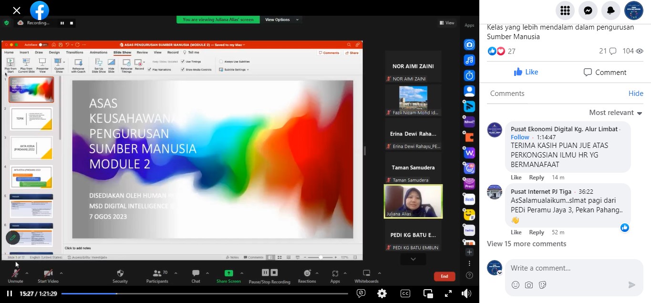Toggle closed captions CC button

coord(405,293)
